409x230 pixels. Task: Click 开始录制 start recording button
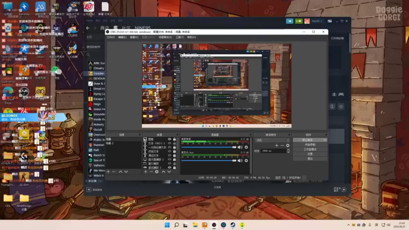click(x=310, y=145)
